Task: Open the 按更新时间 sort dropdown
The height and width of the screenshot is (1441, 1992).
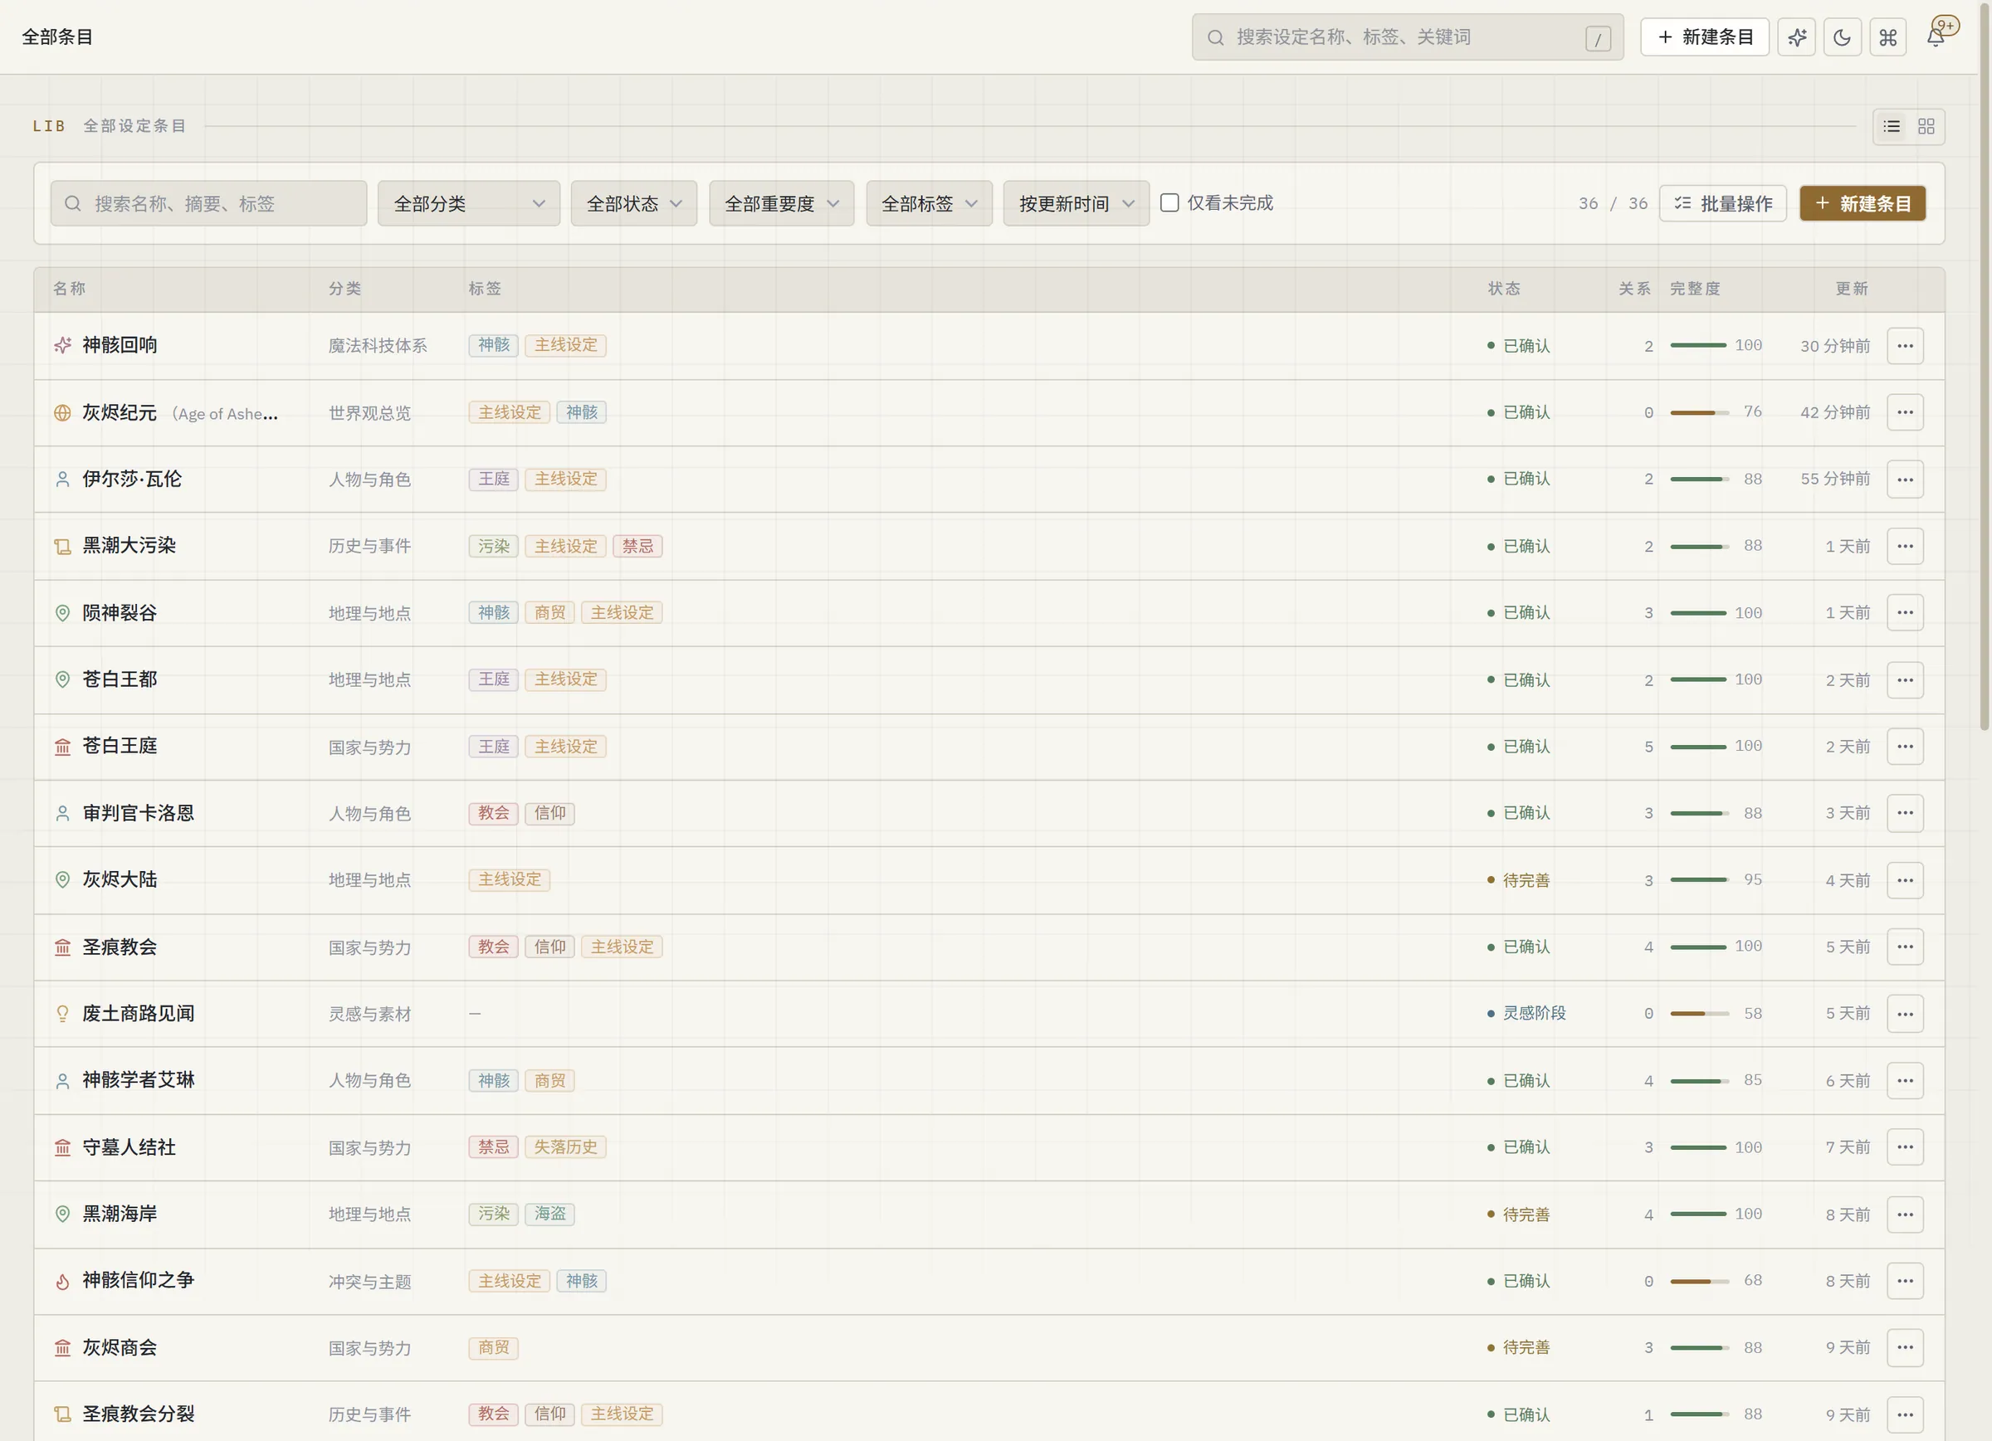Action: coord(1077,204)
